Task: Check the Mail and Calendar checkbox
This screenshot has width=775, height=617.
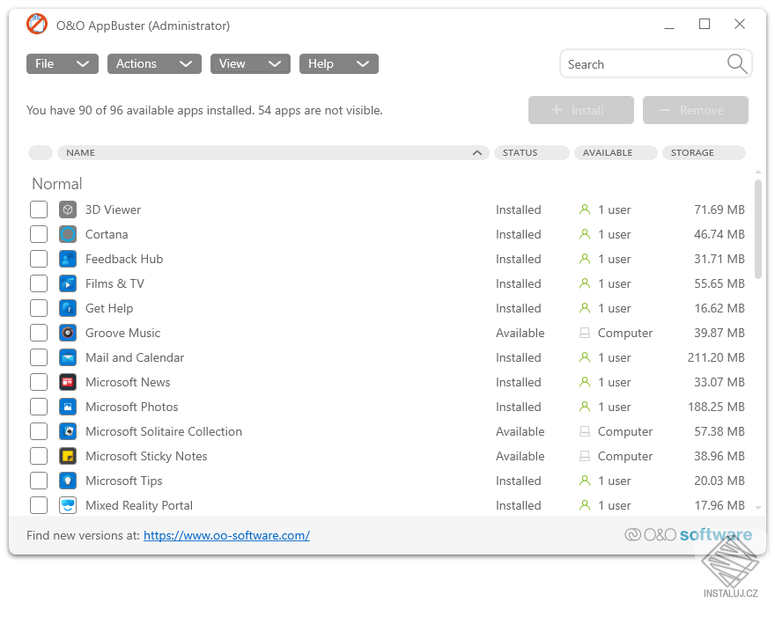Action: click(39, 357)
